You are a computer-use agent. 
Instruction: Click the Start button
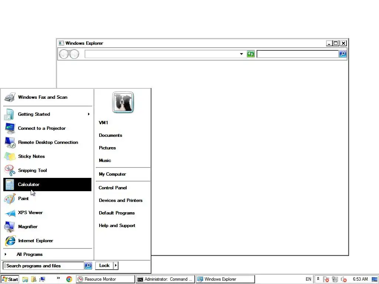pyautogui.click(x=10, y=279)
